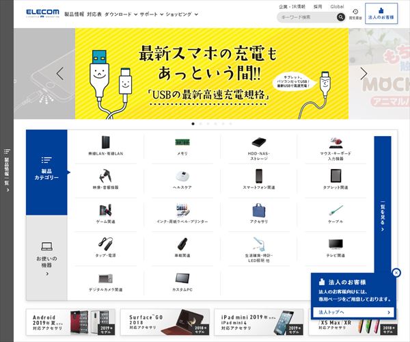Open the 対応表 menu item
This screenshot has height=342, width=410.
94,14
